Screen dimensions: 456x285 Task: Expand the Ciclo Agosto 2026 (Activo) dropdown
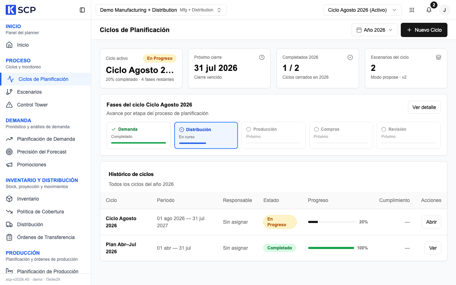pyautogui.click(x=363, y=10)
